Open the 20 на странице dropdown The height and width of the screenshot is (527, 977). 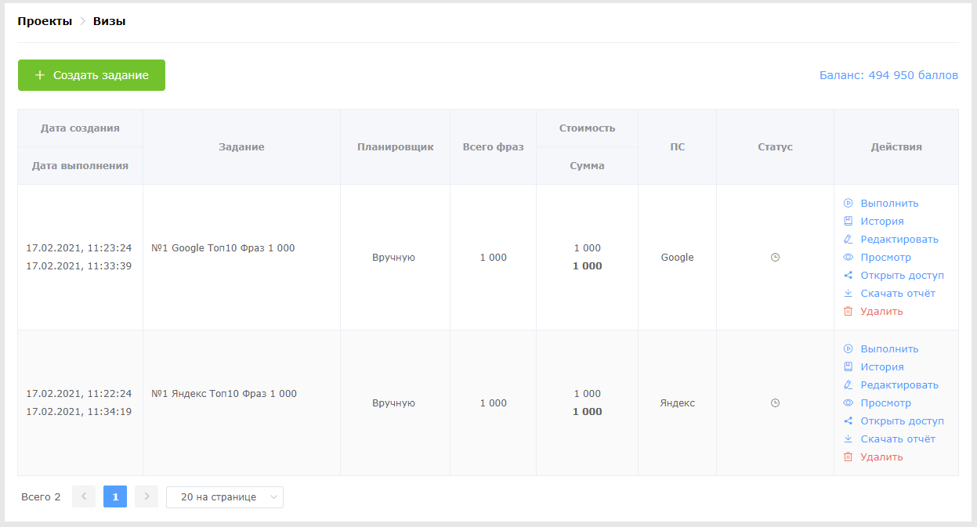point(225,496)
